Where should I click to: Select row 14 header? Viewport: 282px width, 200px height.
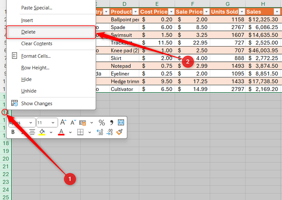coord(5,112)
